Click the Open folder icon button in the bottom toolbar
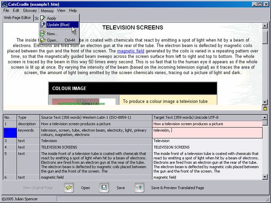This screenshot has height=203, width=271. pyautogui.click(x=69, y=187)
